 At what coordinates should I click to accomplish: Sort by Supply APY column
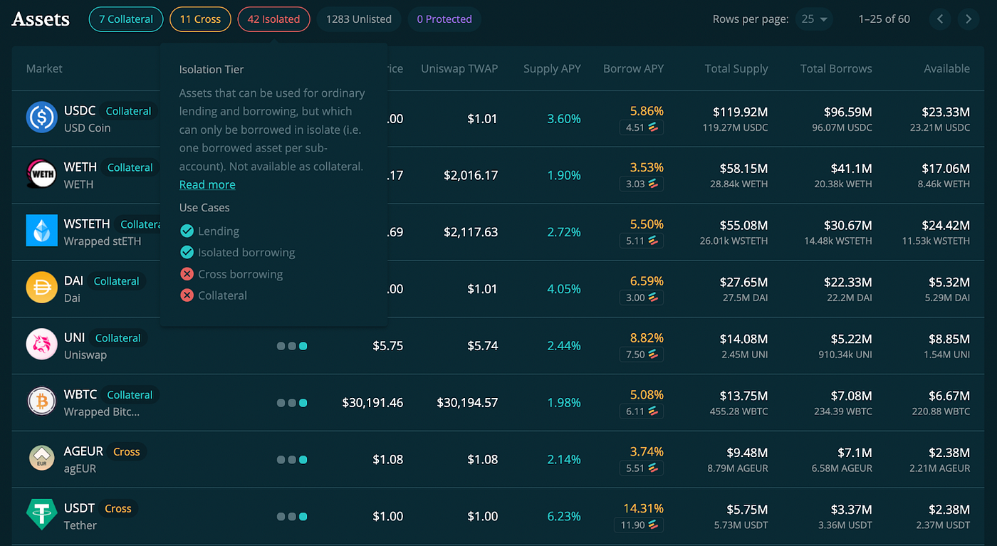pos(552,68)
